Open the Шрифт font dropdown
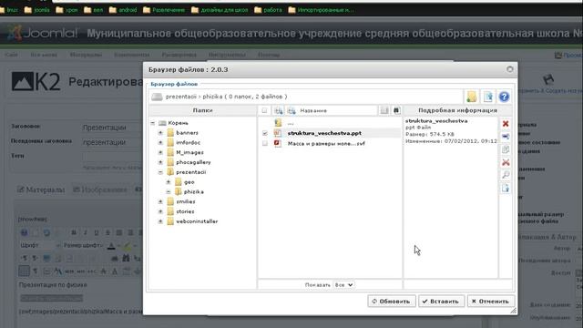 coord(40,245)
